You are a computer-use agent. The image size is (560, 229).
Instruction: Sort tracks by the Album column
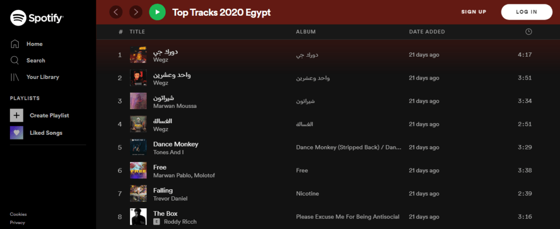point(306,32)
